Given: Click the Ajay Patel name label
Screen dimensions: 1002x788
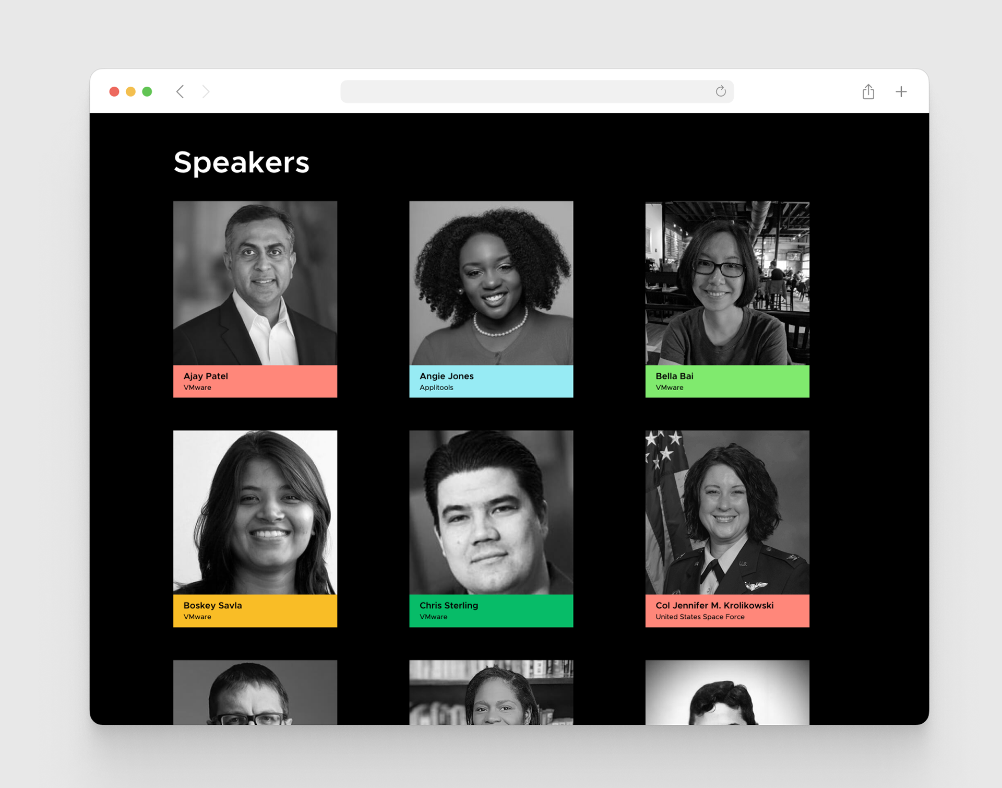Looking at the screenshot, I should click(206, 376).
